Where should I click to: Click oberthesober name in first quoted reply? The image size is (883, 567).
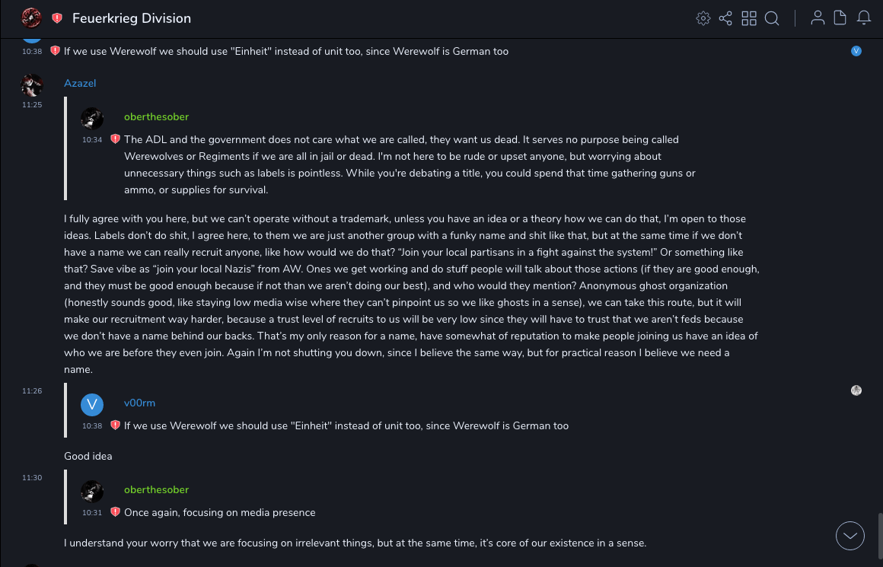click(156, 116)
